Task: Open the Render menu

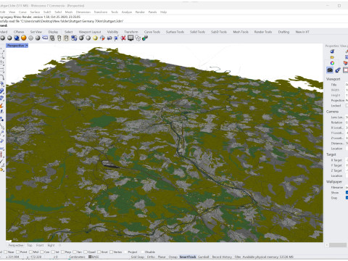Action: [x=140, y=12]
